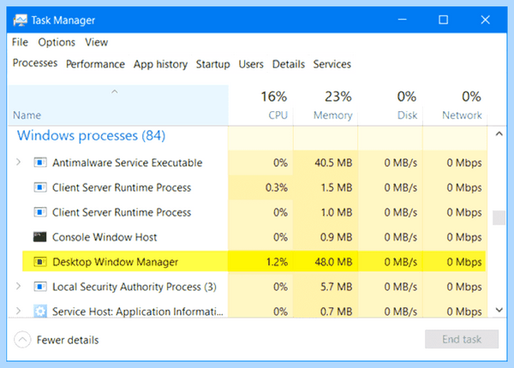Open the File menu
This screenshot has width=514, height=368.
click(x=20, y=42)
